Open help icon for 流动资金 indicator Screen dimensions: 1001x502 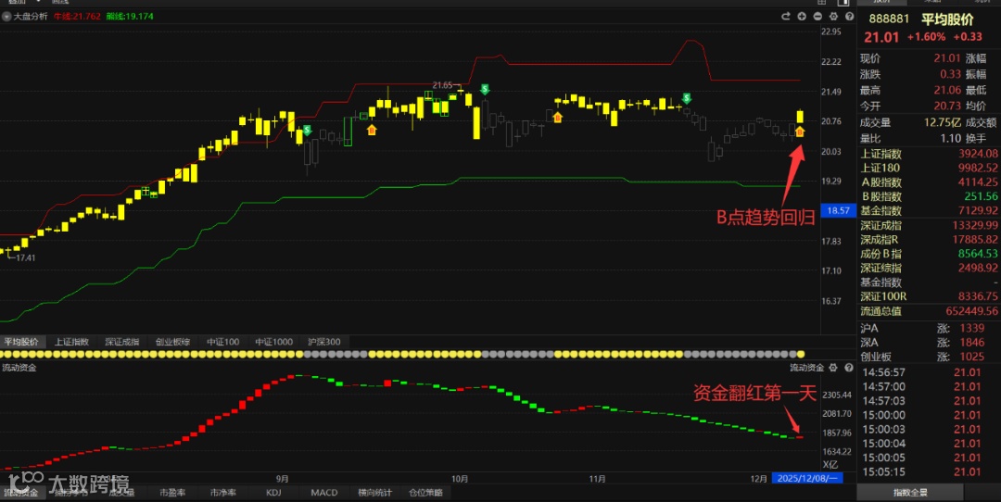(x=849, y=368)
